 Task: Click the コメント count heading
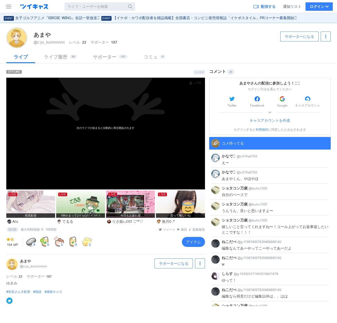tap(222, 72)
